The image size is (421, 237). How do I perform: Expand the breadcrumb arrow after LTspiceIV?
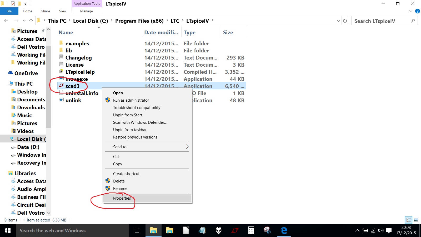[x=212, y=20]
